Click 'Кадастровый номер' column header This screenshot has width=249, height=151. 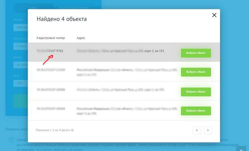click(x=51, y=38)
